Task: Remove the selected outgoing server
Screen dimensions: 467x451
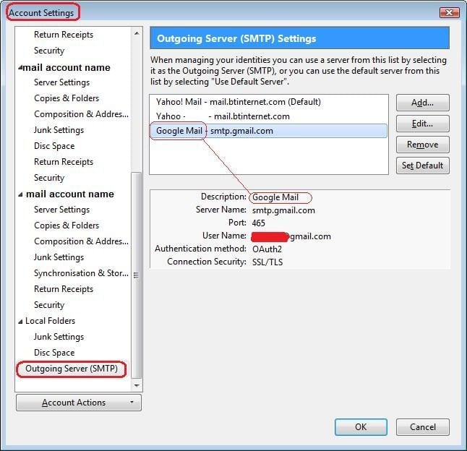Action: click(422, 145)
